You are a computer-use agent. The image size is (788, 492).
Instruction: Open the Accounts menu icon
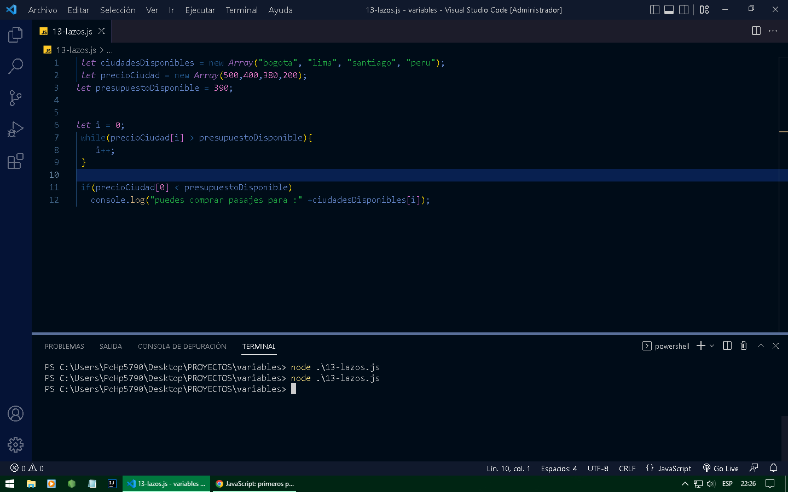pyautogui.click(x=15, y=414)
